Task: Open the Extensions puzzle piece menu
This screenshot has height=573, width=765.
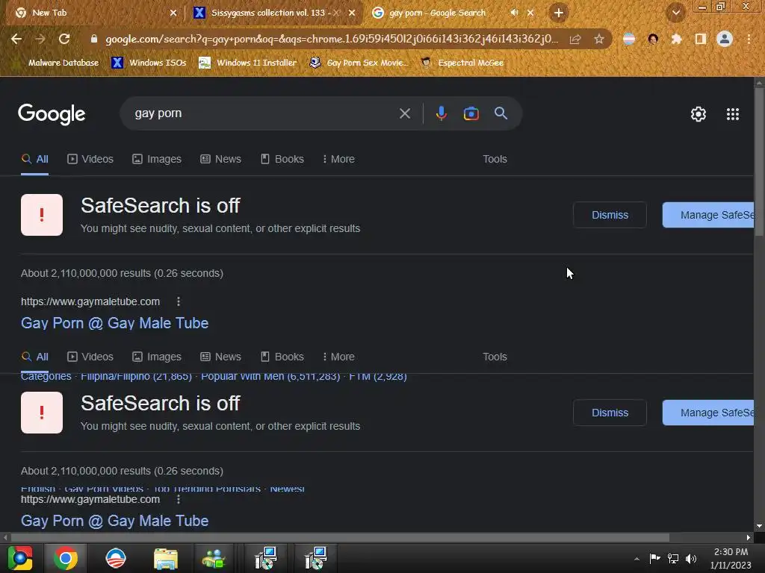Action: tap(676, 39)
